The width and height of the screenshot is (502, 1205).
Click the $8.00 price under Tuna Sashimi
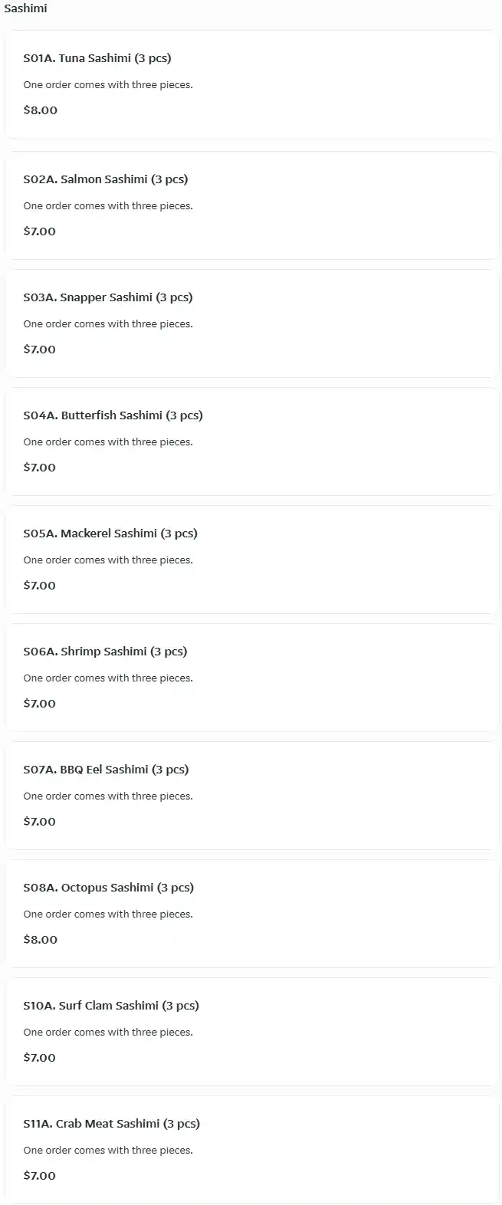(40, 110)
